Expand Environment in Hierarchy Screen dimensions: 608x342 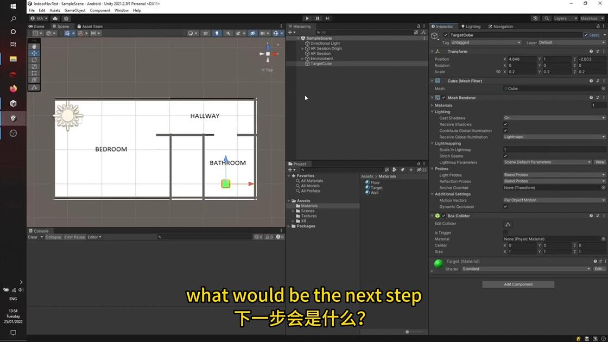(x=302, y=59)
